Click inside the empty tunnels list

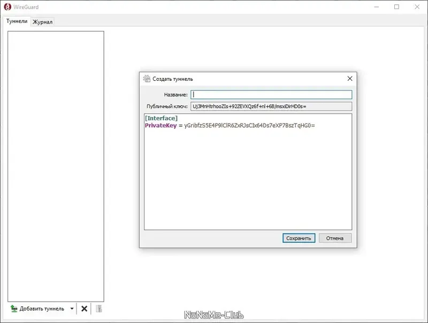click(56, 166)
